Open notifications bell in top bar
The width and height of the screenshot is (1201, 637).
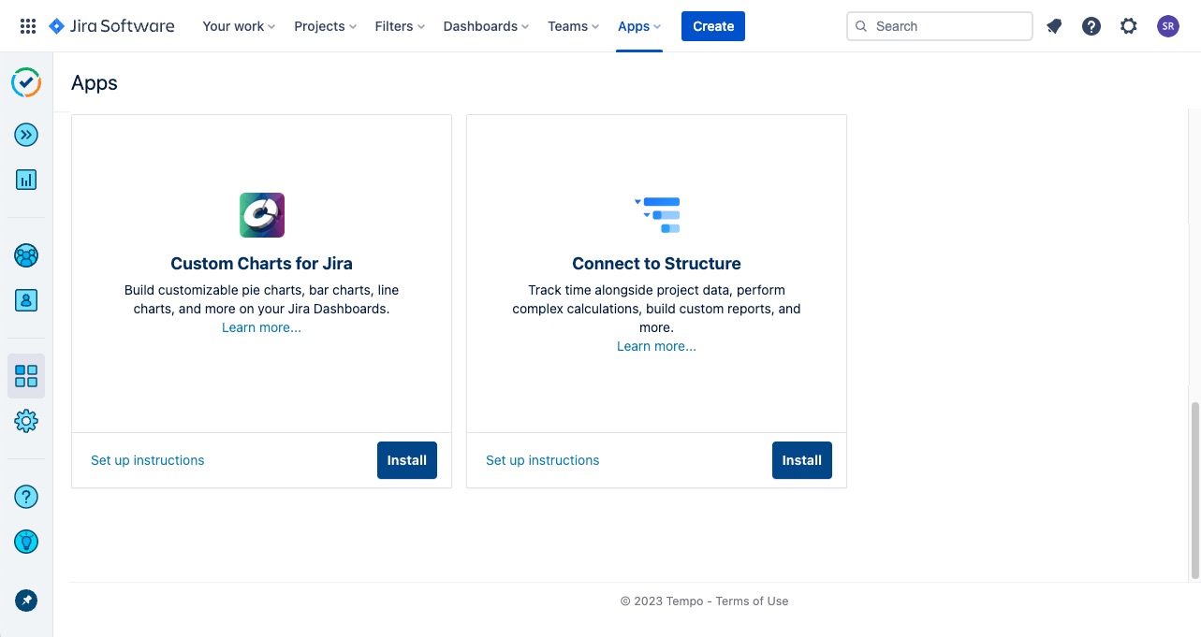1054,26
